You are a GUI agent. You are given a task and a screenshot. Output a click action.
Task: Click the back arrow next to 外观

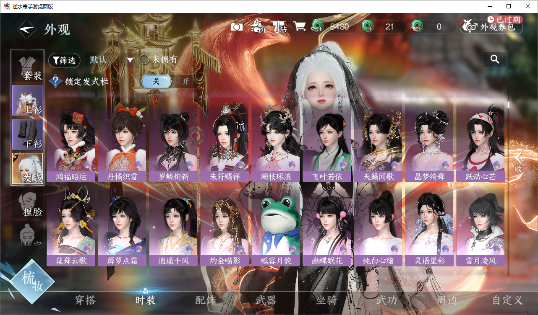tap(26, 29)
